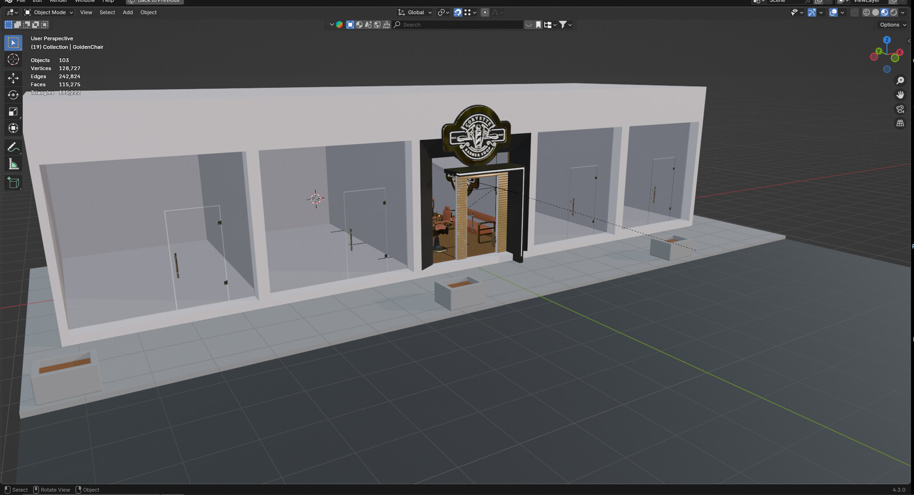
Task: Open the shading options dropdown arrow
Action: pyautogui.click(x=903, y=13)
